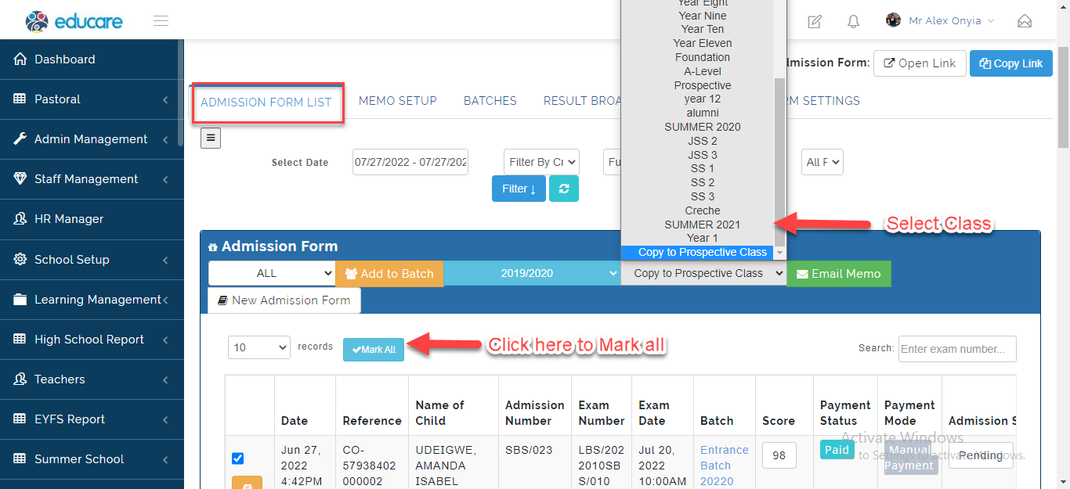Click the Copy Link button
The image size is (1070, 489).
point(1010,63)
